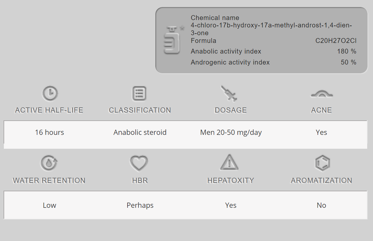Click the 'Anabolic steroid' classification value
This screenshot has height=241, width=373.
(140, 132)
